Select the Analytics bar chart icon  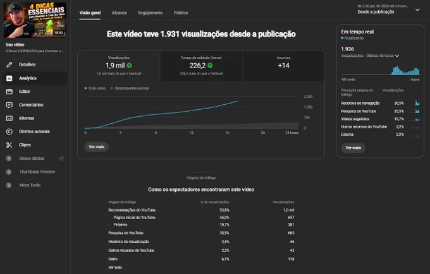[9, 78]
